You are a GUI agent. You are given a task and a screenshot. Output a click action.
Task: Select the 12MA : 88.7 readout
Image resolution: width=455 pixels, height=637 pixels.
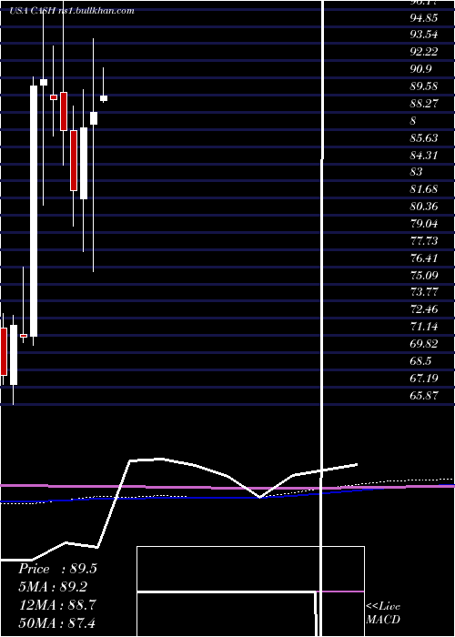(x=57, y=605)
